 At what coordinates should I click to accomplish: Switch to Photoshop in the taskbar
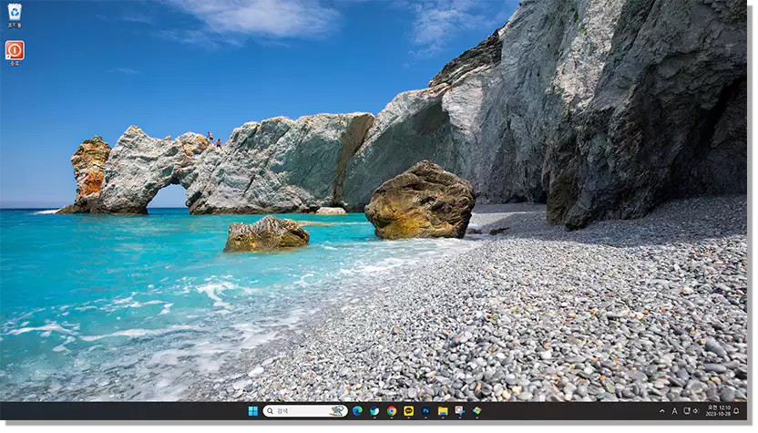[x=425, y=411]
